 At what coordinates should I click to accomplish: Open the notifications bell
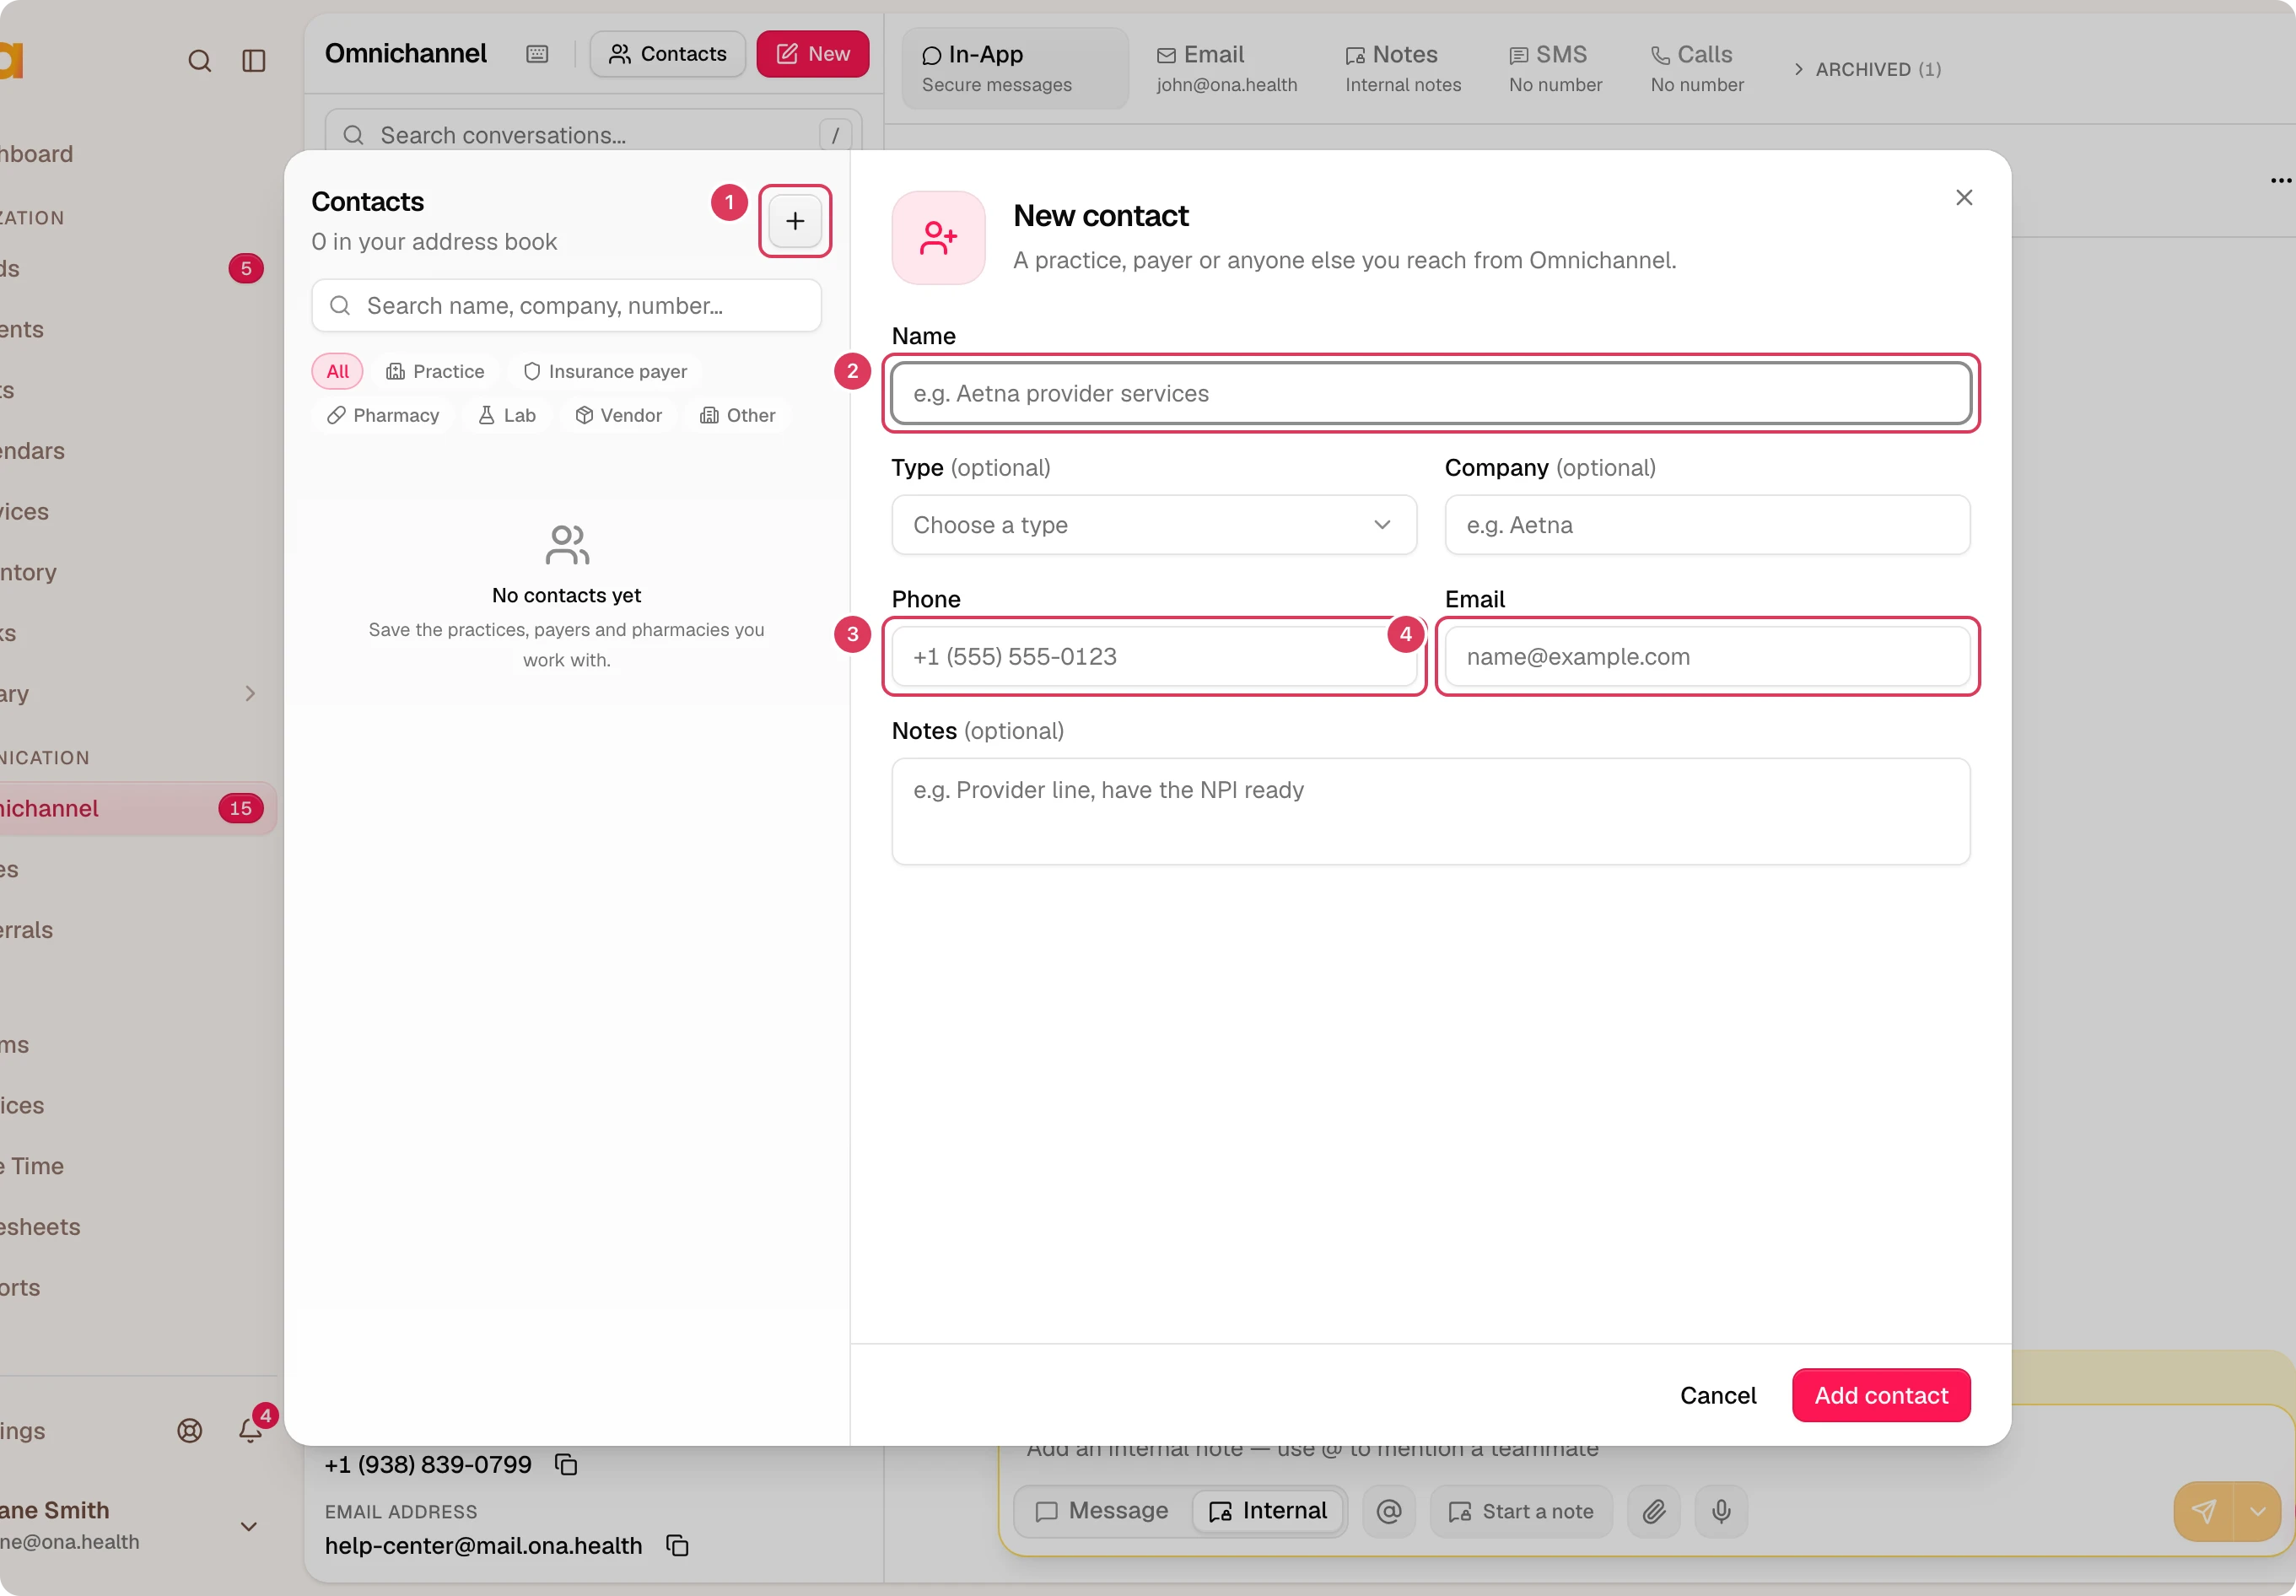pos(250,1431)
